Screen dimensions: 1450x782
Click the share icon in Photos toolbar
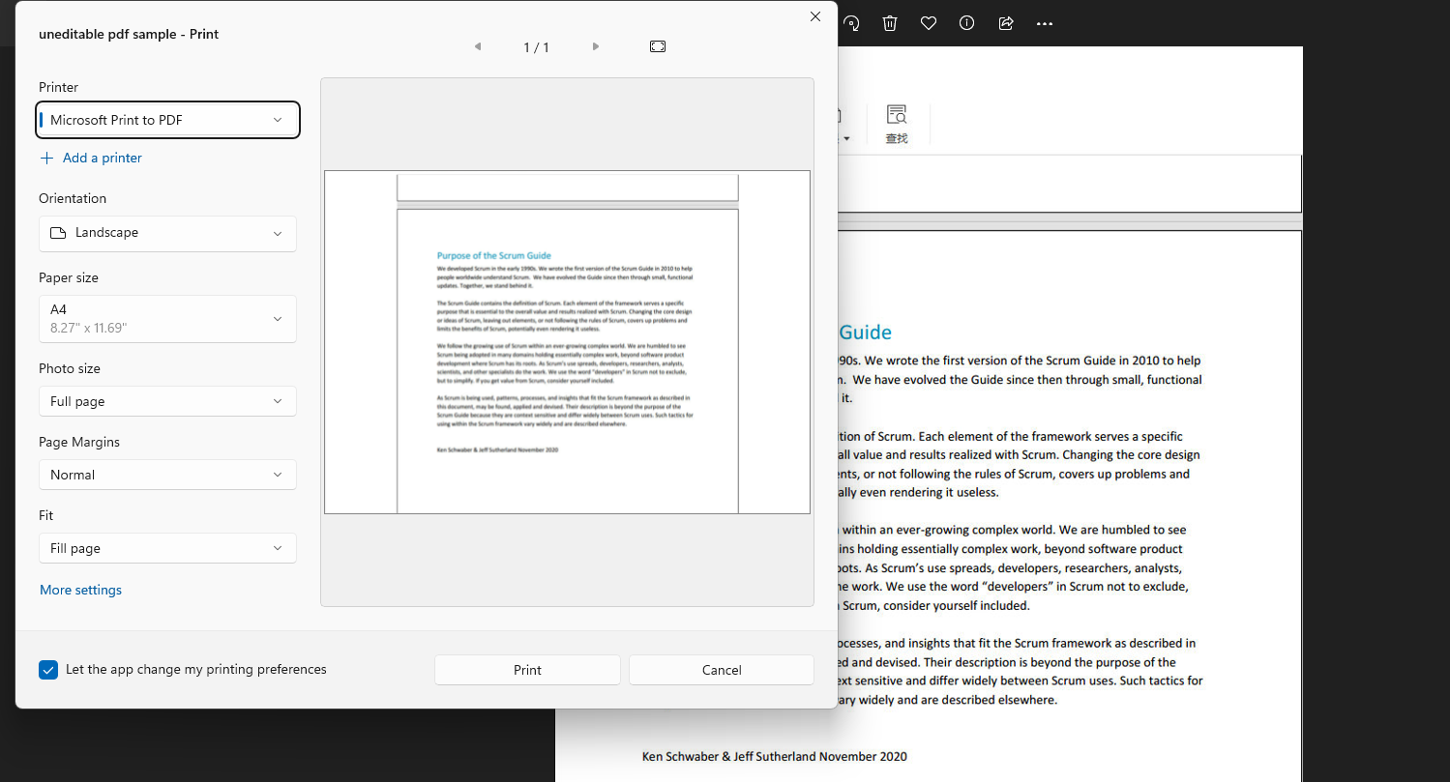pos(1006,23)
